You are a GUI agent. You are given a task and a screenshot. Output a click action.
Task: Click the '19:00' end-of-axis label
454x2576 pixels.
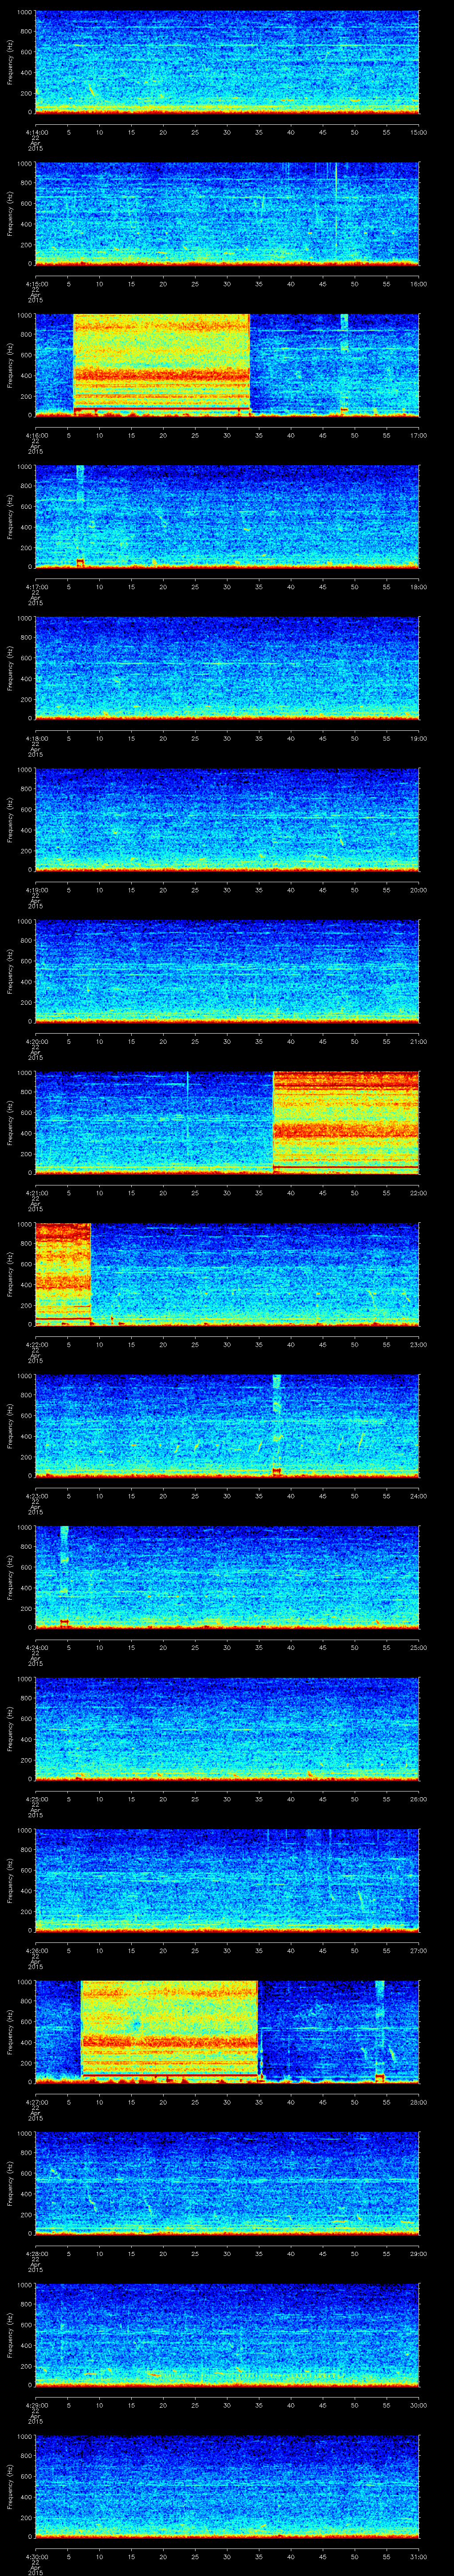(x=418, y=738)
